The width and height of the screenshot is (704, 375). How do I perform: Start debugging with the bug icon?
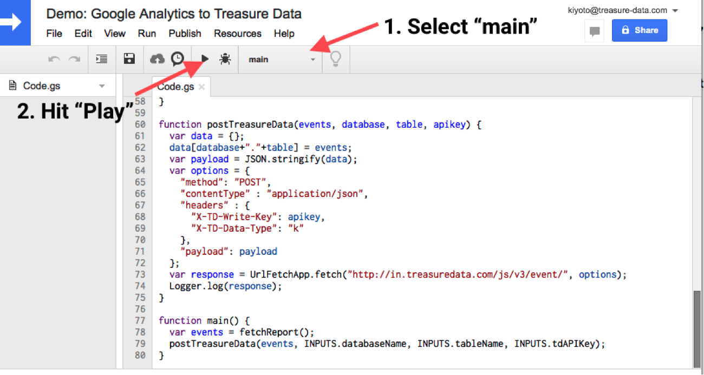pos(225,59)
